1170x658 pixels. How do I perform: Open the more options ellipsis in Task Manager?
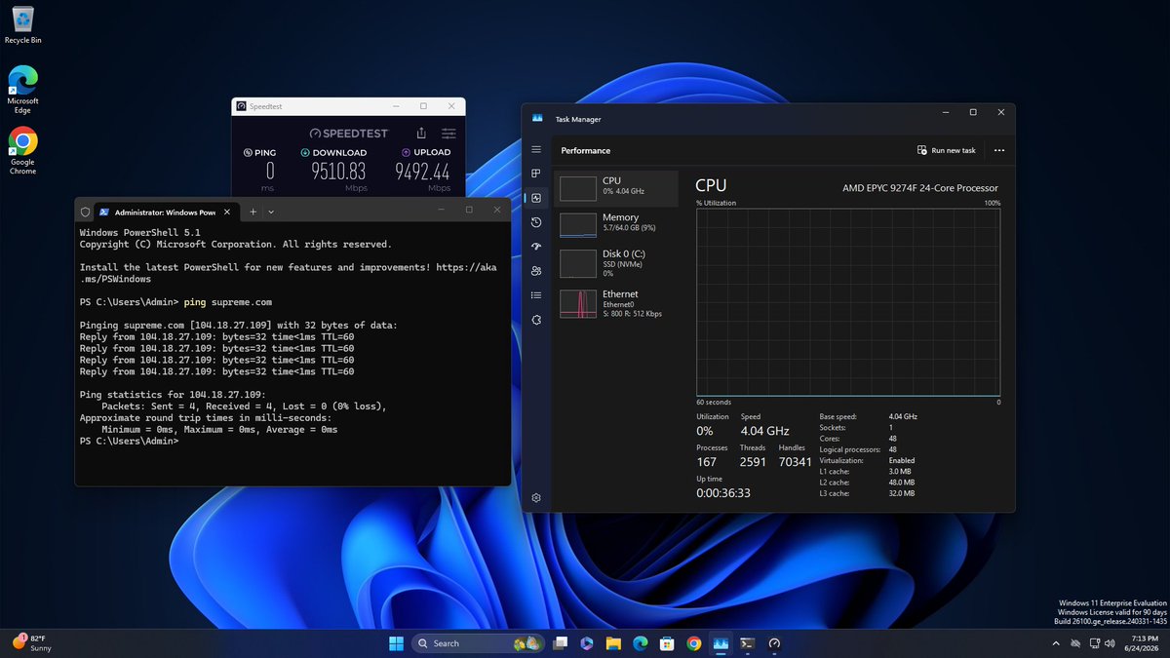coord(998,150)
